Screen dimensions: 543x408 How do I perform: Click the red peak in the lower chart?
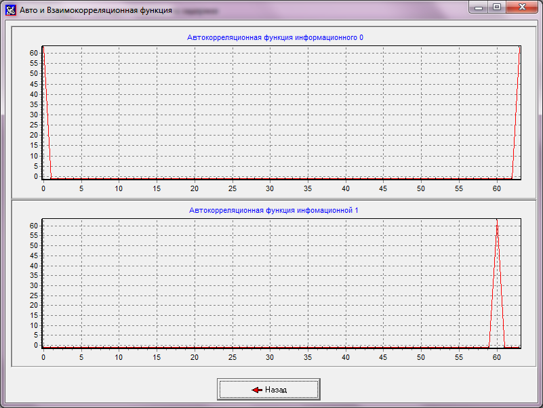click(x=497, y=283)
